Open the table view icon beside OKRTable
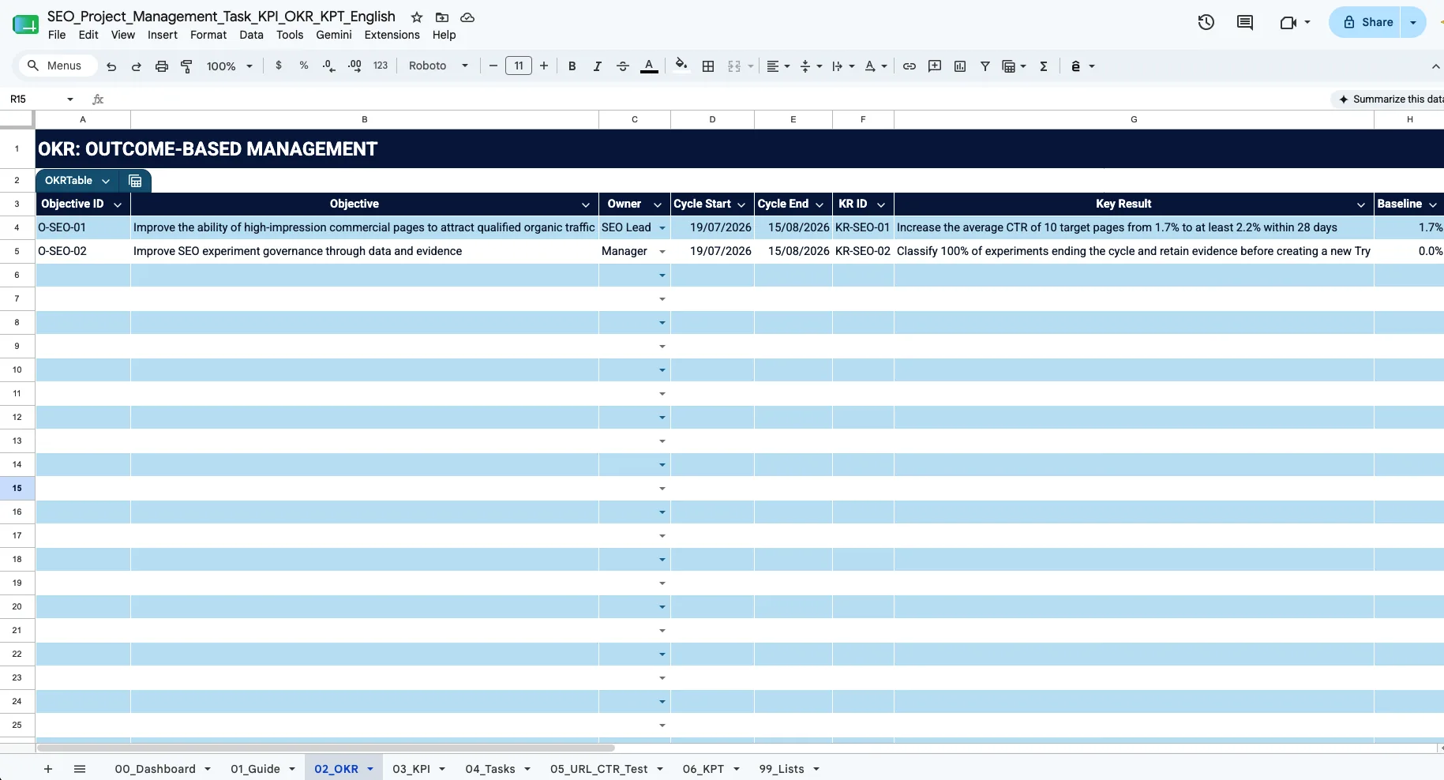The width and height of the screenshot is (1444, 780). point(135,181)
